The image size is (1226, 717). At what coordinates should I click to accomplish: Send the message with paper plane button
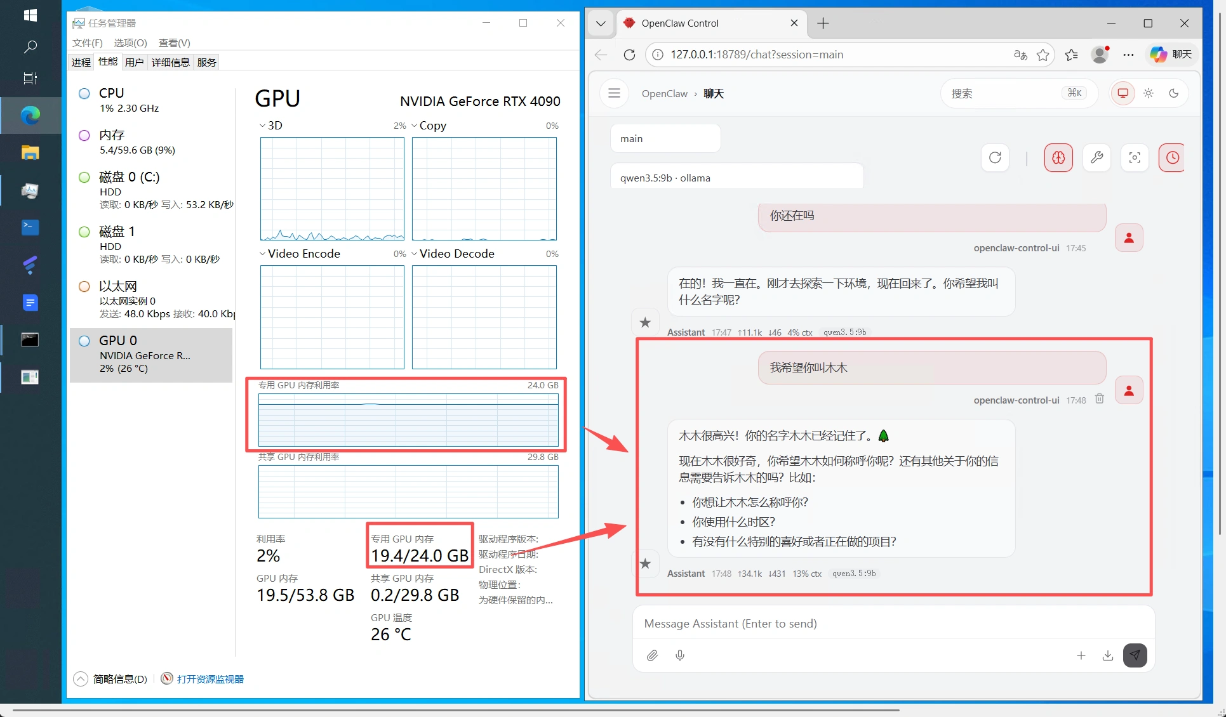pyautogui.click(x=1135, y=655)
